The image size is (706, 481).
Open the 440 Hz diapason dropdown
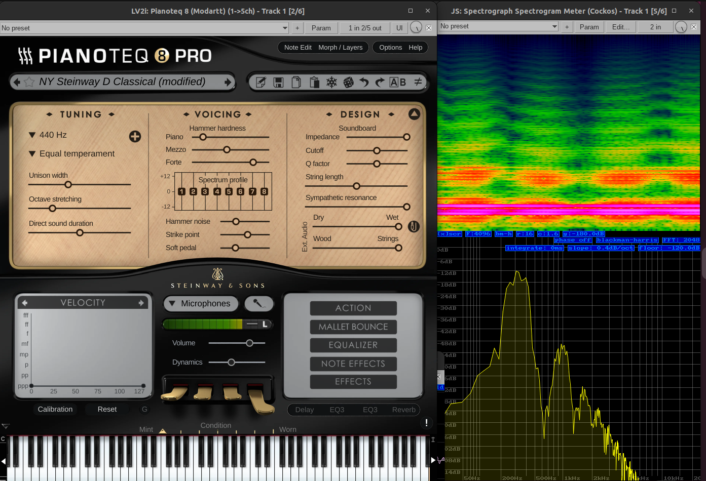click(x=48, y=135)
